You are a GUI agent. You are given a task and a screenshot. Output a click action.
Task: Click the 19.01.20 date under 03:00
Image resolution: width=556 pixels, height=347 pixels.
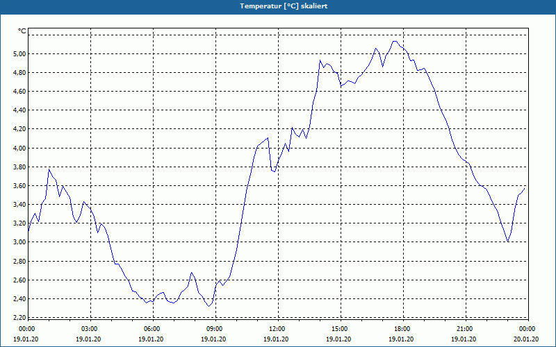pos(88,339)
